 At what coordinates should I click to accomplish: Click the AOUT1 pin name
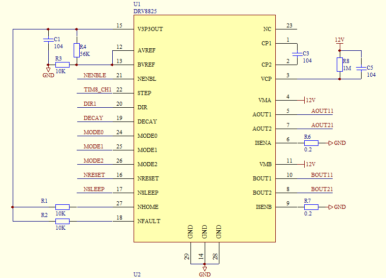pyautogui.click(x=262, y=114)
